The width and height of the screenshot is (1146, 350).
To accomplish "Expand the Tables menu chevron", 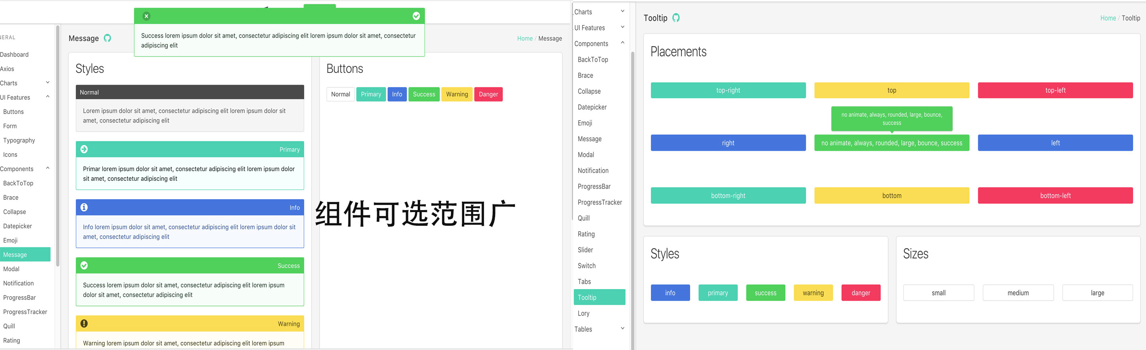I will [622, 329].
